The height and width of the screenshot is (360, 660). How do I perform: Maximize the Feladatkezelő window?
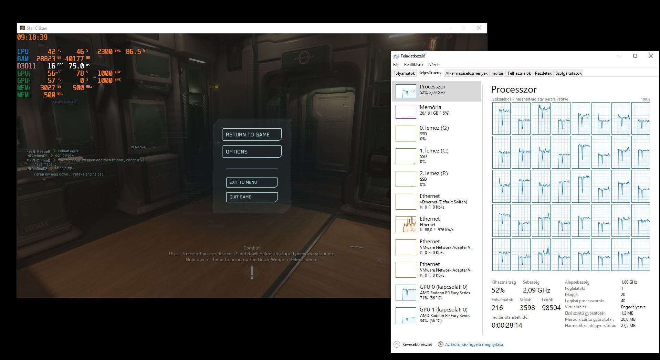pos(635,56)
